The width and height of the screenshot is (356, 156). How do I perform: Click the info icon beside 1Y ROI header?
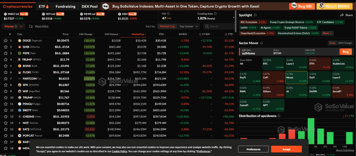click(x=200, y=34)
